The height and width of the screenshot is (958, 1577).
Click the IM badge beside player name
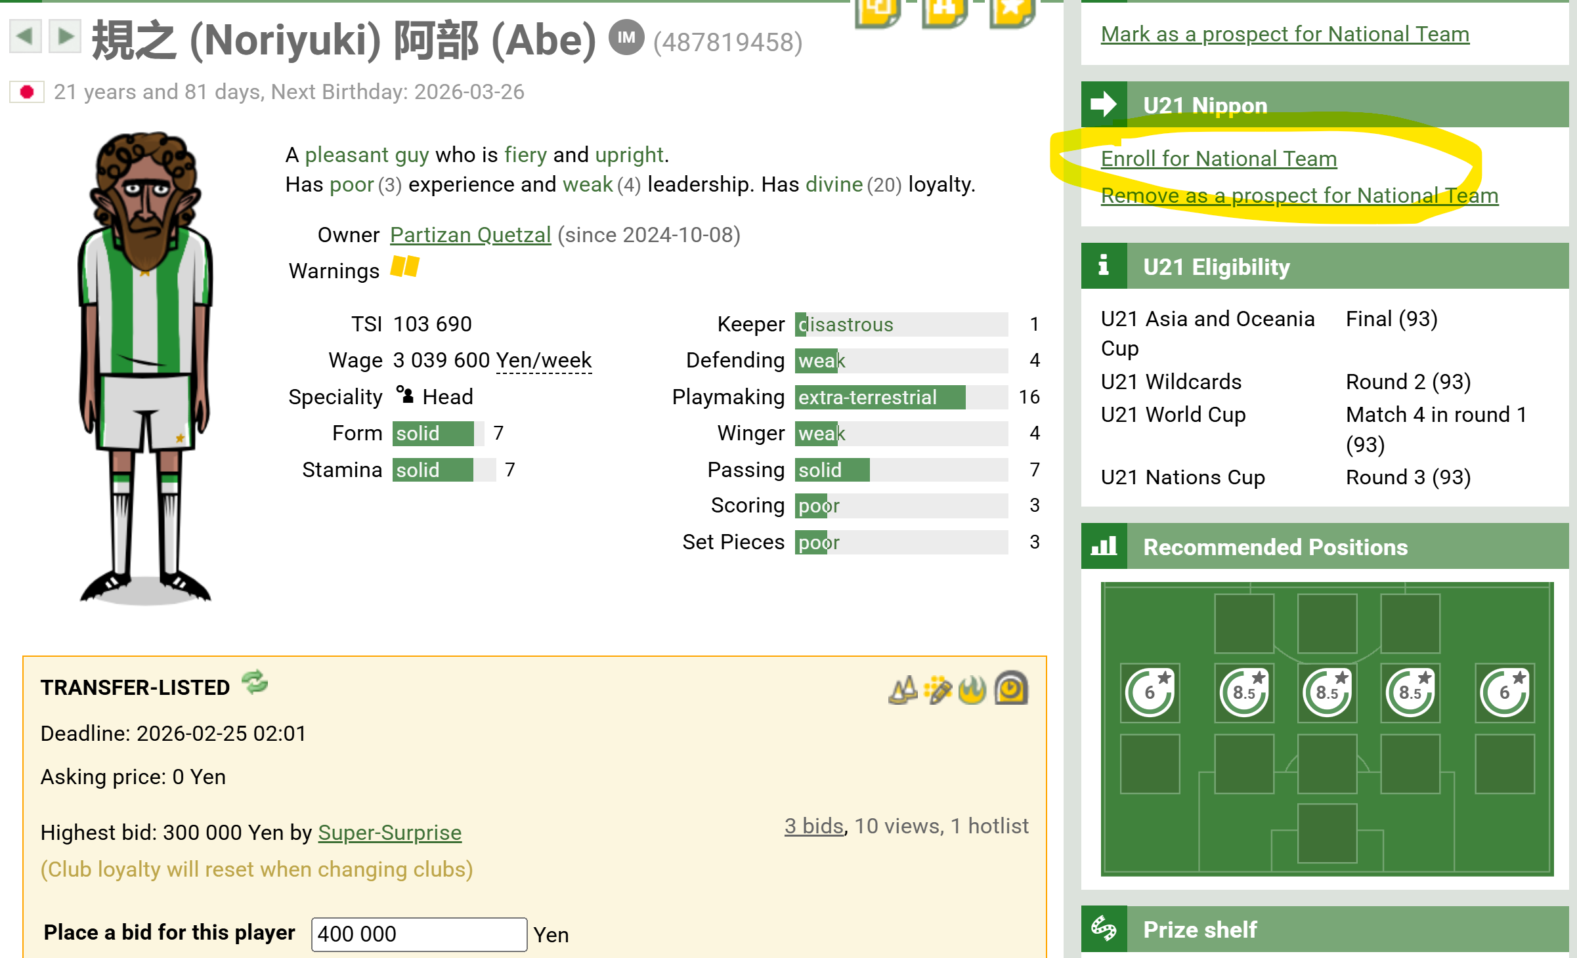click(626, 38)
